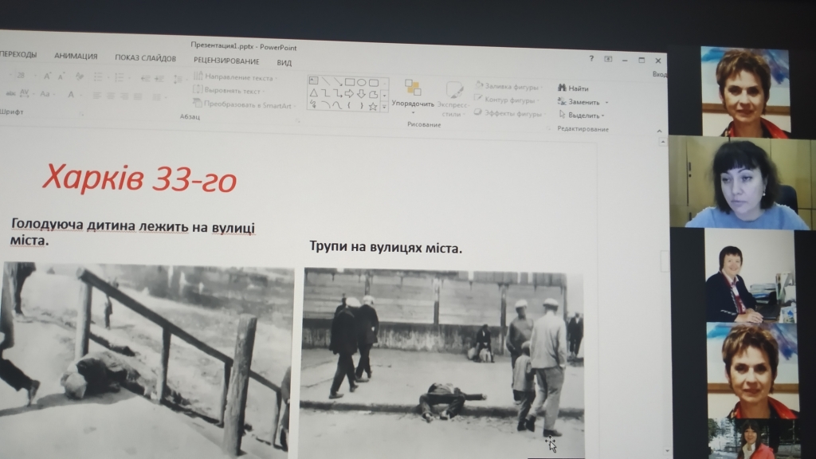The height and width of the screenshot is (459, 816).
Task: Click Преобразовать в SmartArt button
Action: [244, 104]
